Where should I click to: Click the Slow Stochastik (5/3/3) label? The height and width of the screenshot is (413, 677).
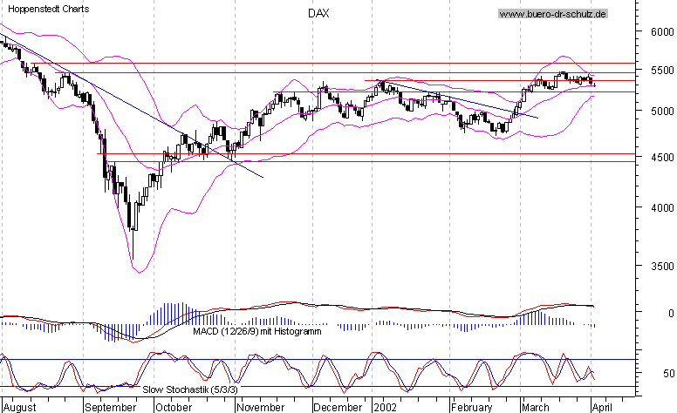click(190, 389)
